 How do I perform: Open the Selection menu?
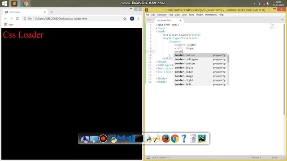pyautogui.click(x=162, y=15)
